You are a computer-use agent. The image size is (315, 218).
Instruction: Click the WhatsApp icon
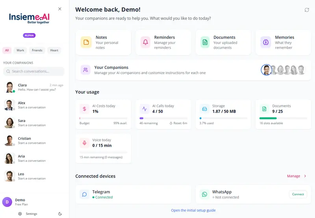[x=204, y=194]
